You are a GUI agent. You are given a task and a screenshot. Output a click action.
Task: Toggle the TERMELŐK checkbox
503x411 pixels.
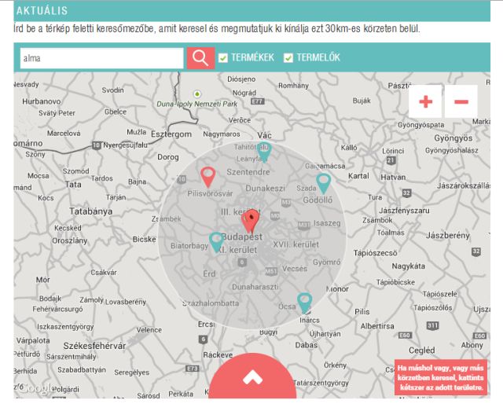point(288,58)
